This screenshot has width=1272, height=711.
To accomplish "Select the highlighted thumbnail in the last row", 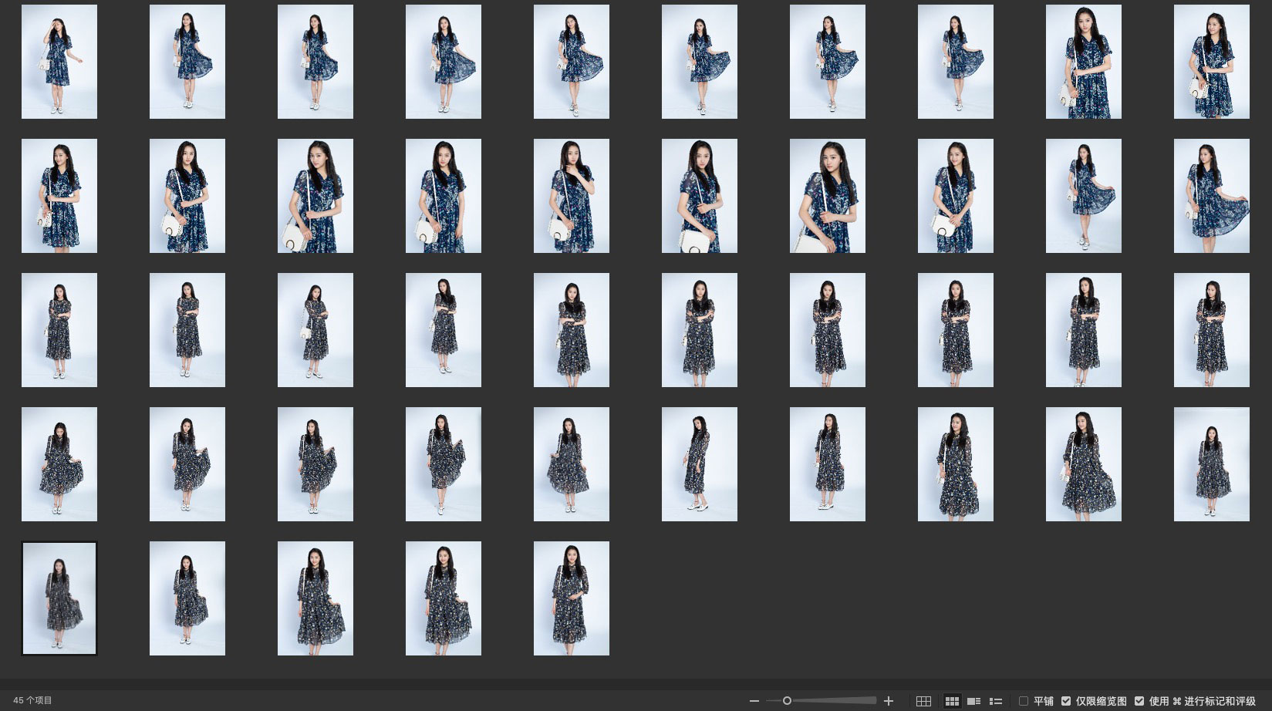I will pyautogui.click(x=59, y=598).
